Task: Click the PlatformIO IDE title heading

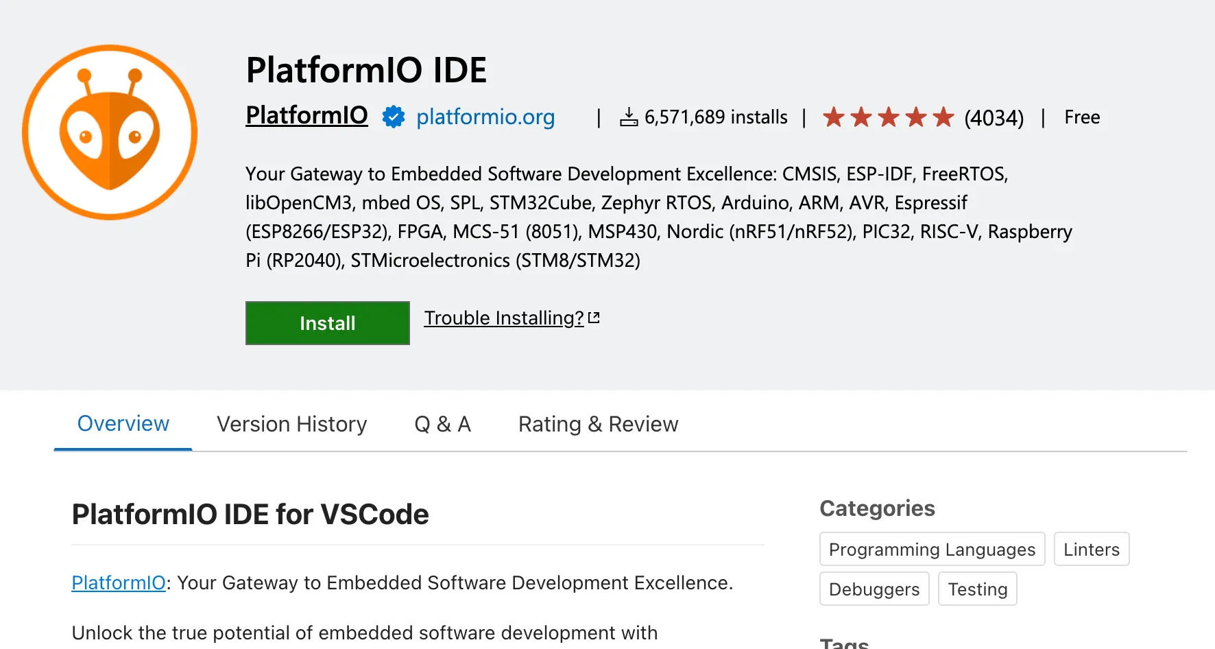Action: [367, 70]
